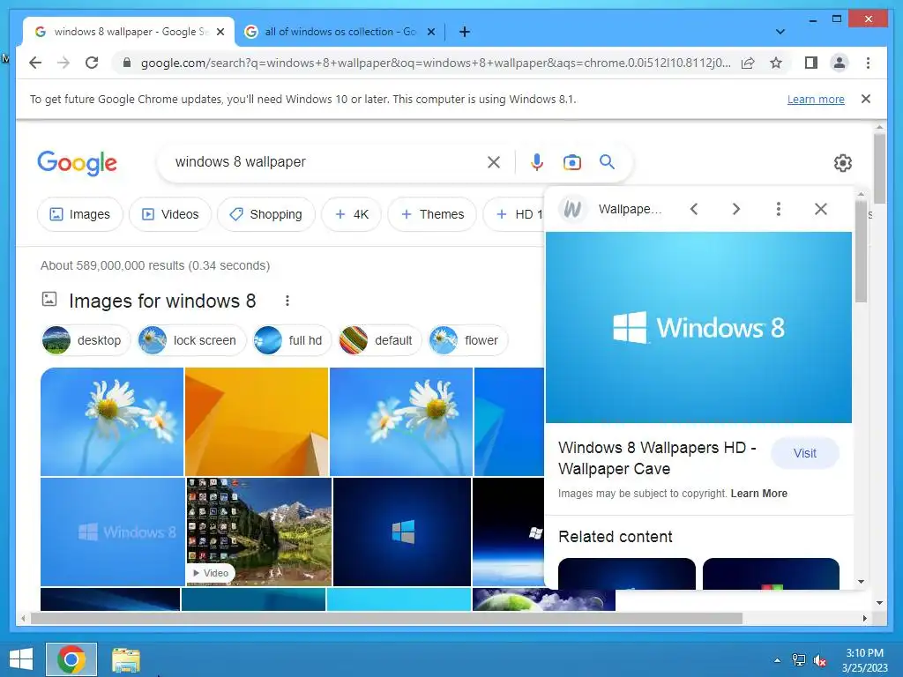
Task: Click the page's main vertical scrollbar thumb
Action: [x=879, y=168]
